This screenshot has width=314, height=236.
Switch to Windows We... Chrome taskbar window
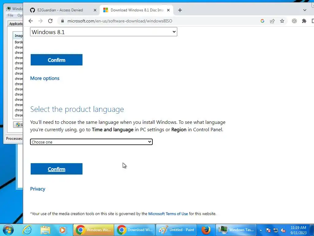94,230
